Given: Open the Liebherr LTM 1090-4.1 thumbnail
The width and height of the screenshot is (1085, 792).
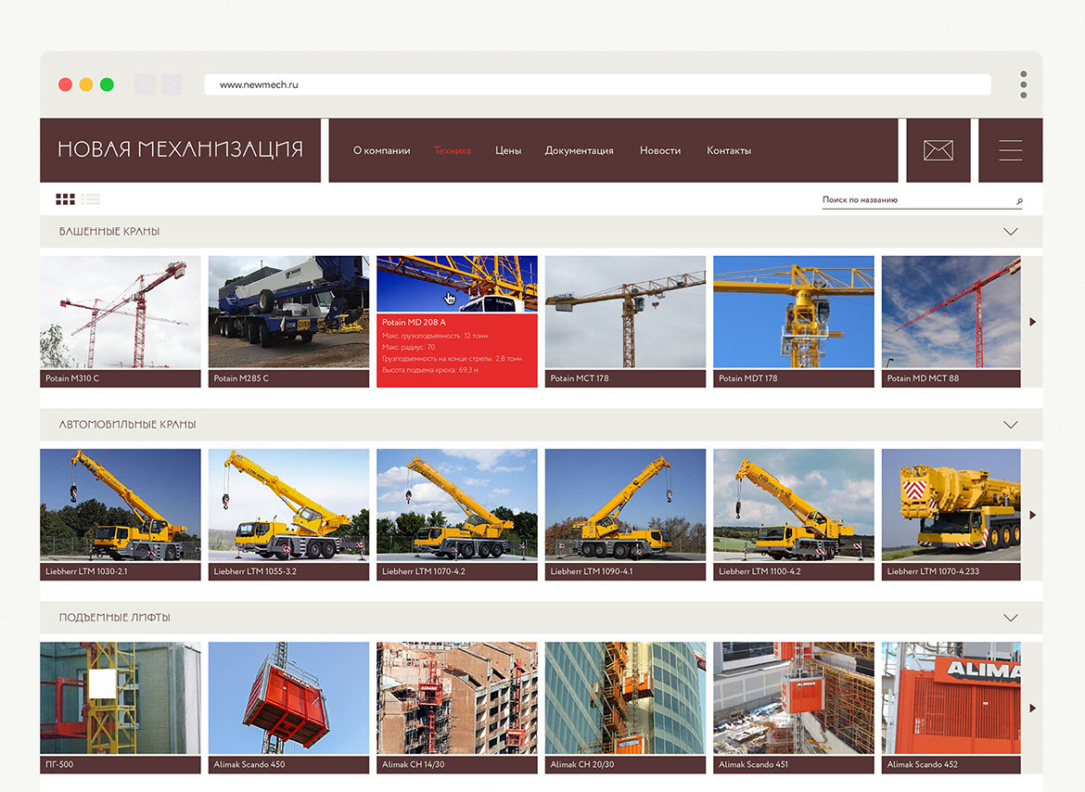Looking at the screenshot, I should click(626, 514).
